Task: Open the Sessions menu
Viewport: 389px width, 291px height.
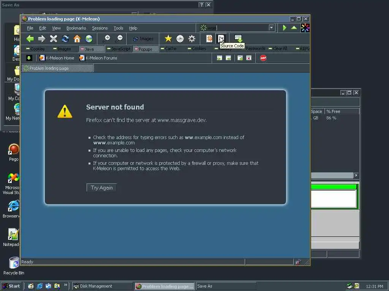Action: point(100,28)
